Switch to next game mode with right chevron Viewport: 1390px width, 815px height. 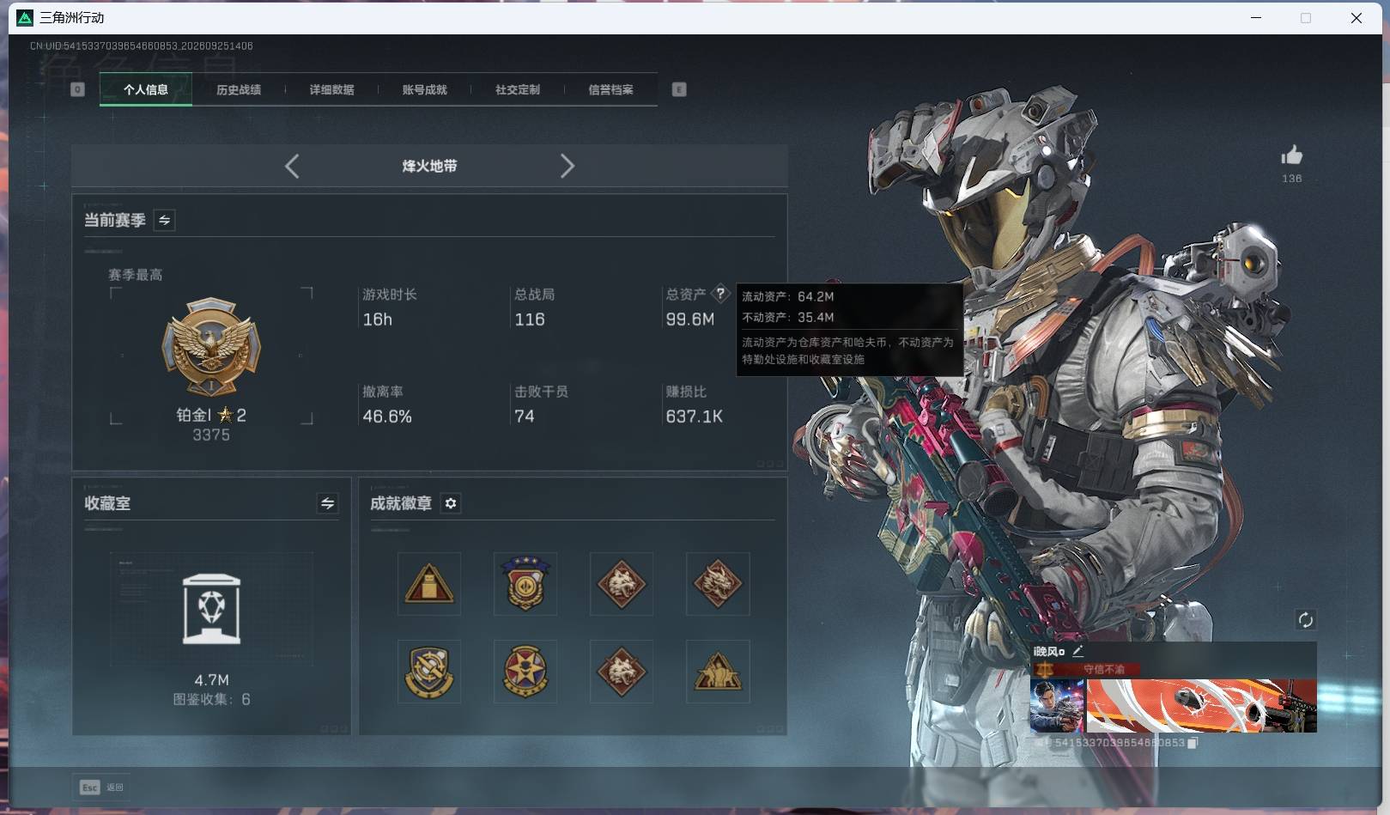[x=567, y=166]
